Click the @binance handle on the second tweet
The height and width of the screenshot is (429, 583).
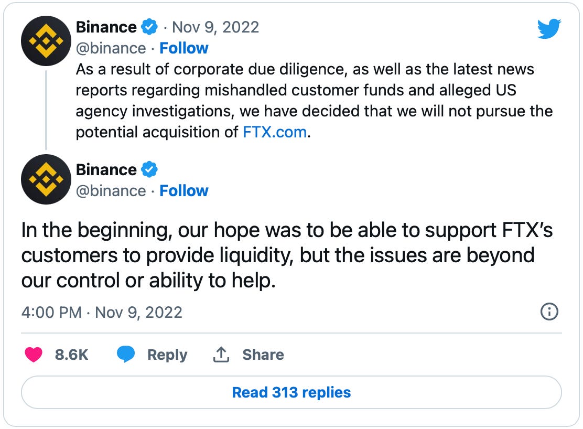pyautogui.click(x=111, y=191)
